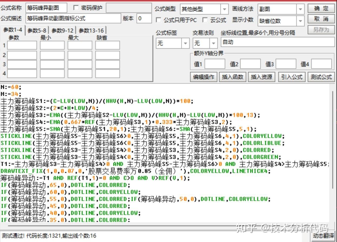The width and height of the screenshot is (337, 242).
Task: Click the password field beside 密码保护
Action: [x=129, y=8]
